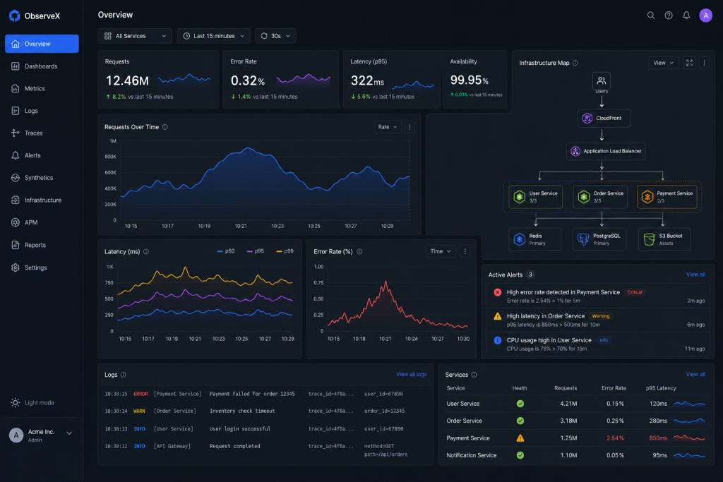This screenshot has height=482, width=723.
Task: Open Traces in sidebar
Action: pos(42,133)
